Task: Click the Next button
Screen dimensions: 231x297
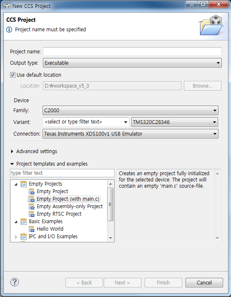Action: 122,282
